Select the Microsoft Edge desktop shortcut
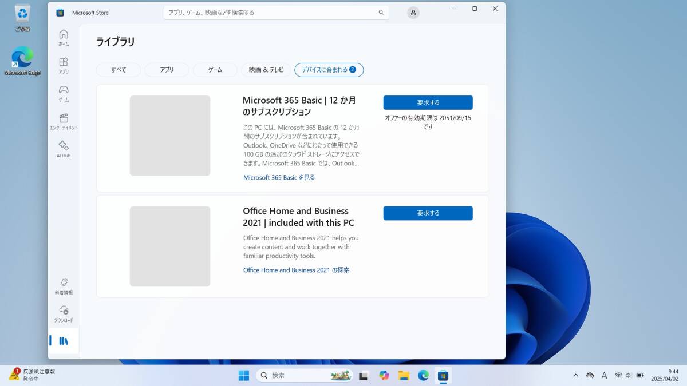Screen dimensions: 687x386 pos(22,61)
